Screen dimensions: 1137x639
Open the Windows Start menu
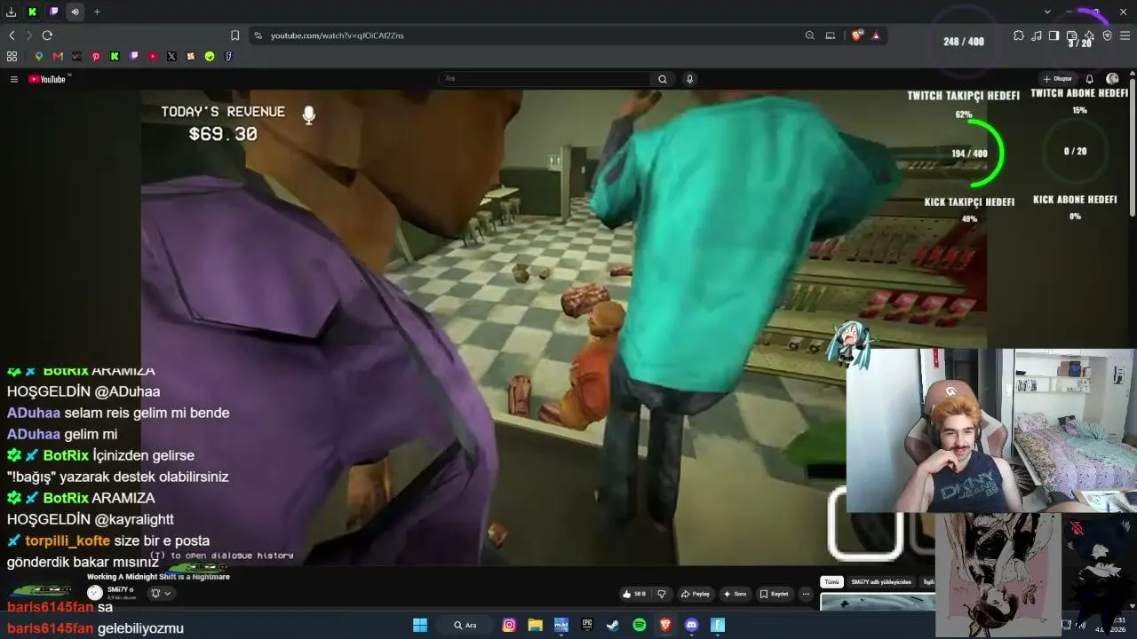(x=420, y=625)
